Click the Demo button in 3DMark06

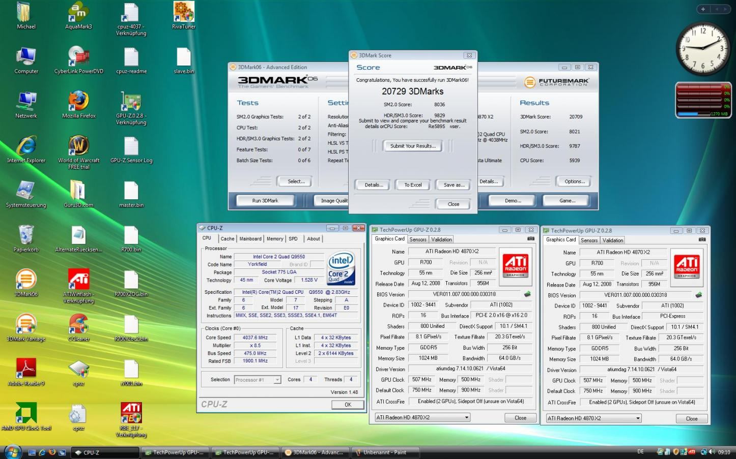tap(513, 201)
